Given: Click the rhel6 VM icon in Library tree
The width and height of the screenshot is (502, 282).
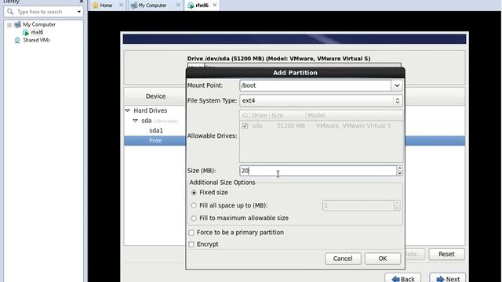Looking at the screenshot, I should [26, 32].
